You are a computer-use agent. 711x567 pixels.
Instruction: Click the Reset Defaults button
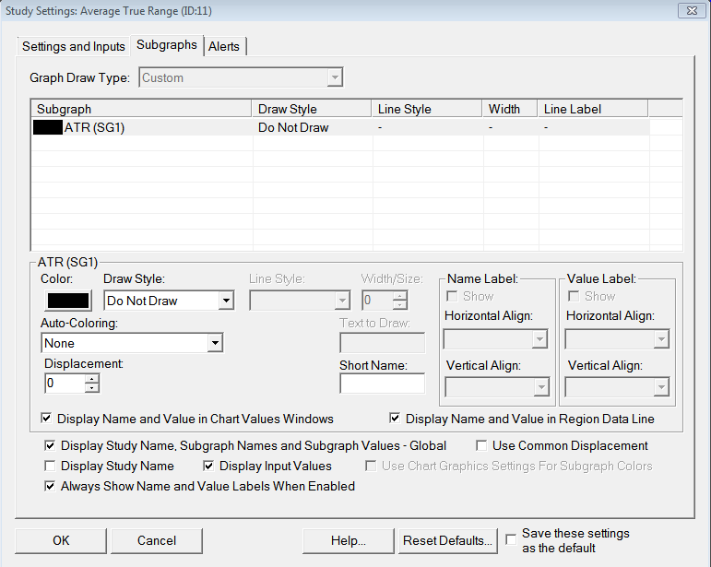click(447, 540)
